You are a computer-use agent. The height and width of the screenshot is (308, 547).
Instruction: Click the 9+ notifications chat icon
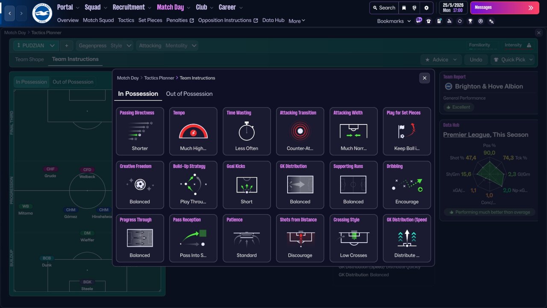(418, 21)
